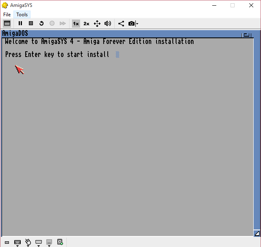This screenshot has height=247, width=261.
Task: Open the floppy disk dropdown in status bar
Action: click(x=49, y=243)
